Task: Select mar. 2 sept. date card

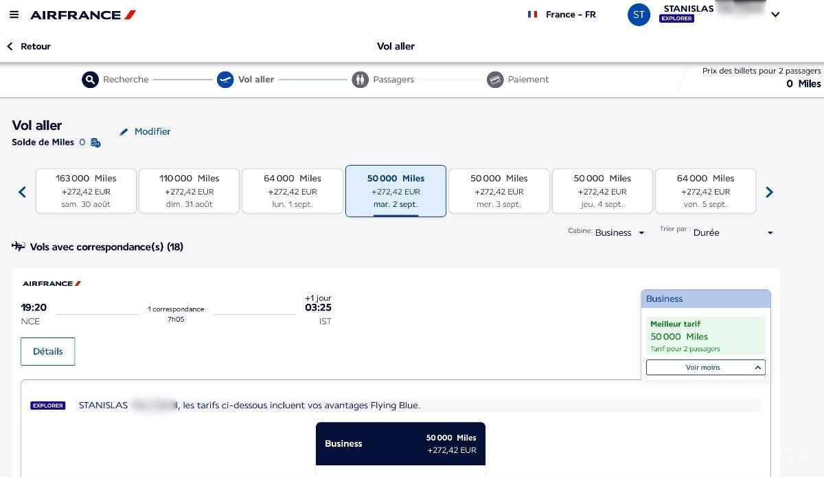Action: pyautogui.click(x=396, y=191)
